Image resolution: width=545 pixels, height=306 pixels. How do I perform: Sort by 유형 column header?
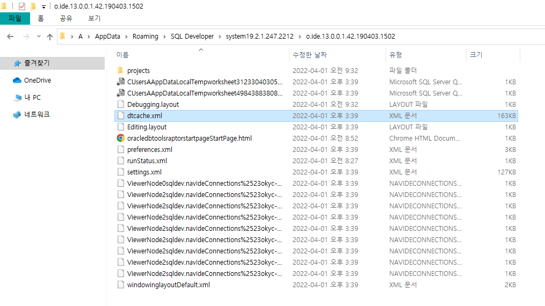pyautogui.click(x=396, y=55)
